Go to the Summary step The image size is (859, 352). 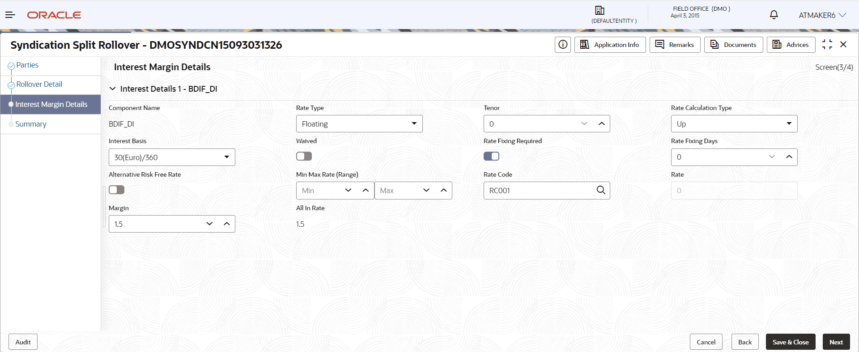(x=31, y=124)
